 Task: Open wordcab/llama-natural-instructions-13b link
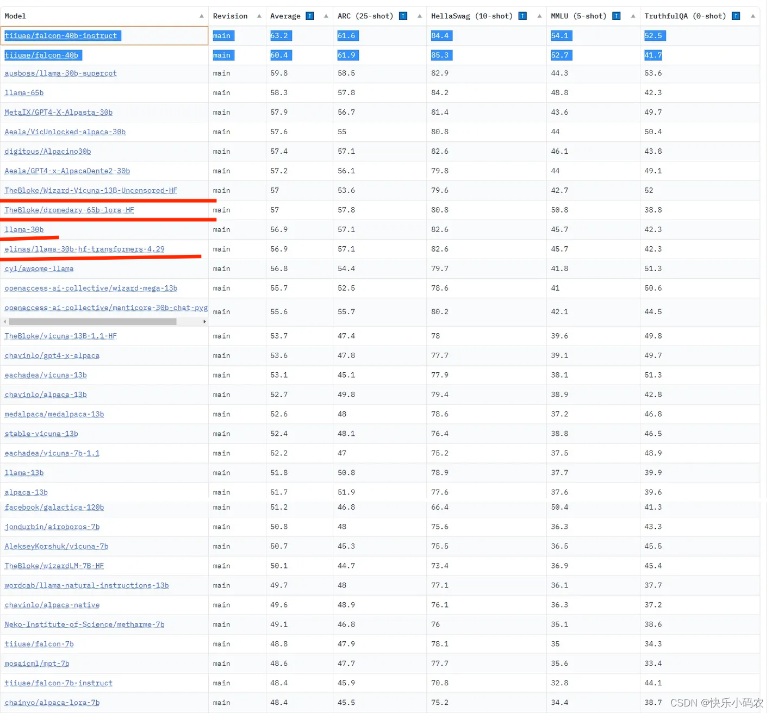[x=86, y=586]
